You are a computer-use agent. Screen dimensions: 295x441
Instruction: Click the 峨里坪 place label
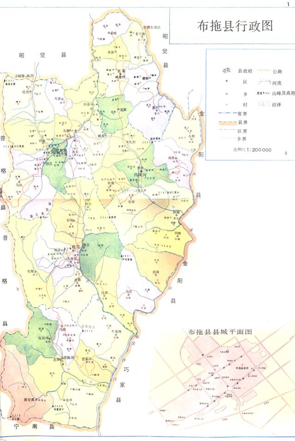120,77
